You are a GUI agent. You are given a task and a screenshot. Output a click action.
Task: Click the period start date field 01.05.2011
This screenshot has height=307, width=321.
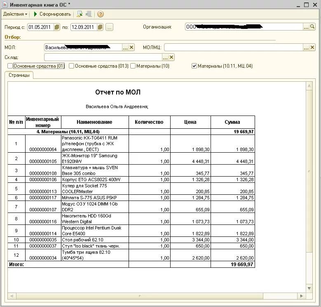(x=40, y=27)
